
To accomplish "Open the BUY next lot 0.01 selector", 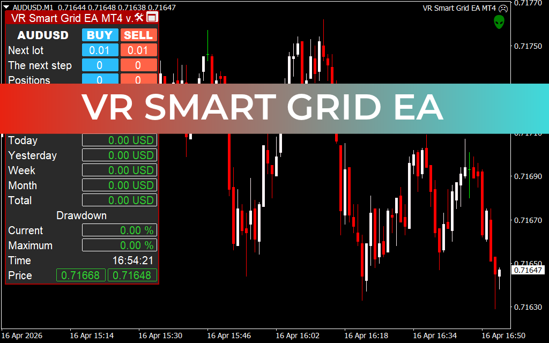I will pos(101,50).
